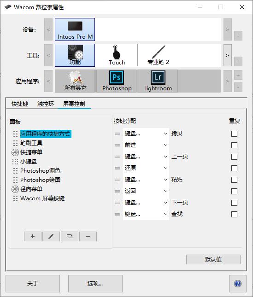The height and width of the screenshot is (297, 253).
Task: Select the Intuos Pro M device icon
Action: tap(75, 29)
